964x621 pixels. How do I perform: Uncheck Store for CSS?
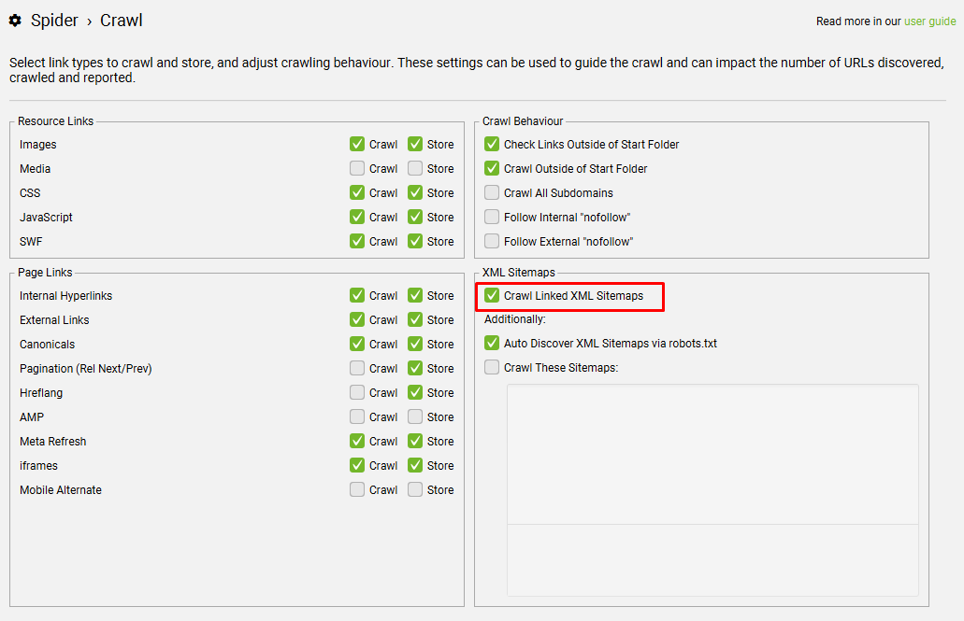(414, 192)
